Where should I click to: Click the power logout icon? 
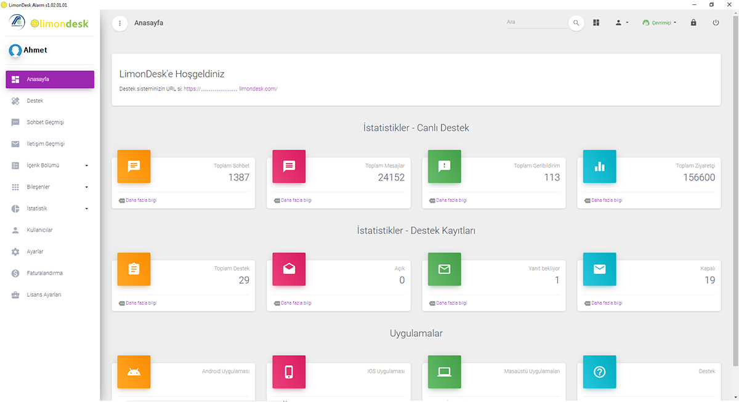pos(716,23)
